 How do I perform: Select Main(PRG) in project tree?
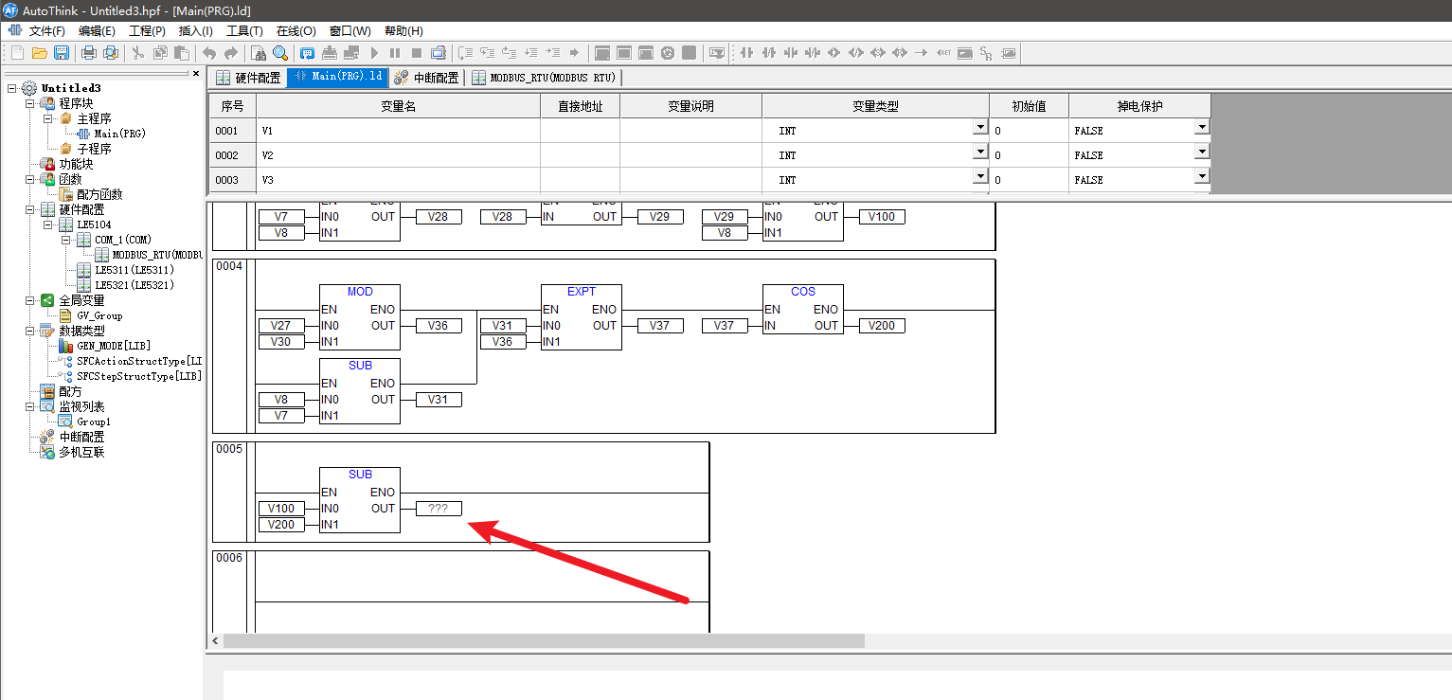[119, 134]
